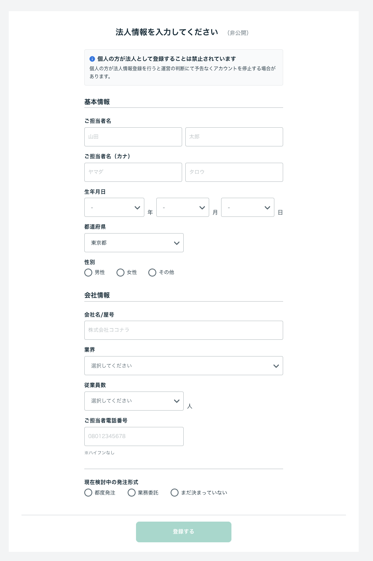
Task: Focus the katakana first name field タロウ
Action: [234, 172]
